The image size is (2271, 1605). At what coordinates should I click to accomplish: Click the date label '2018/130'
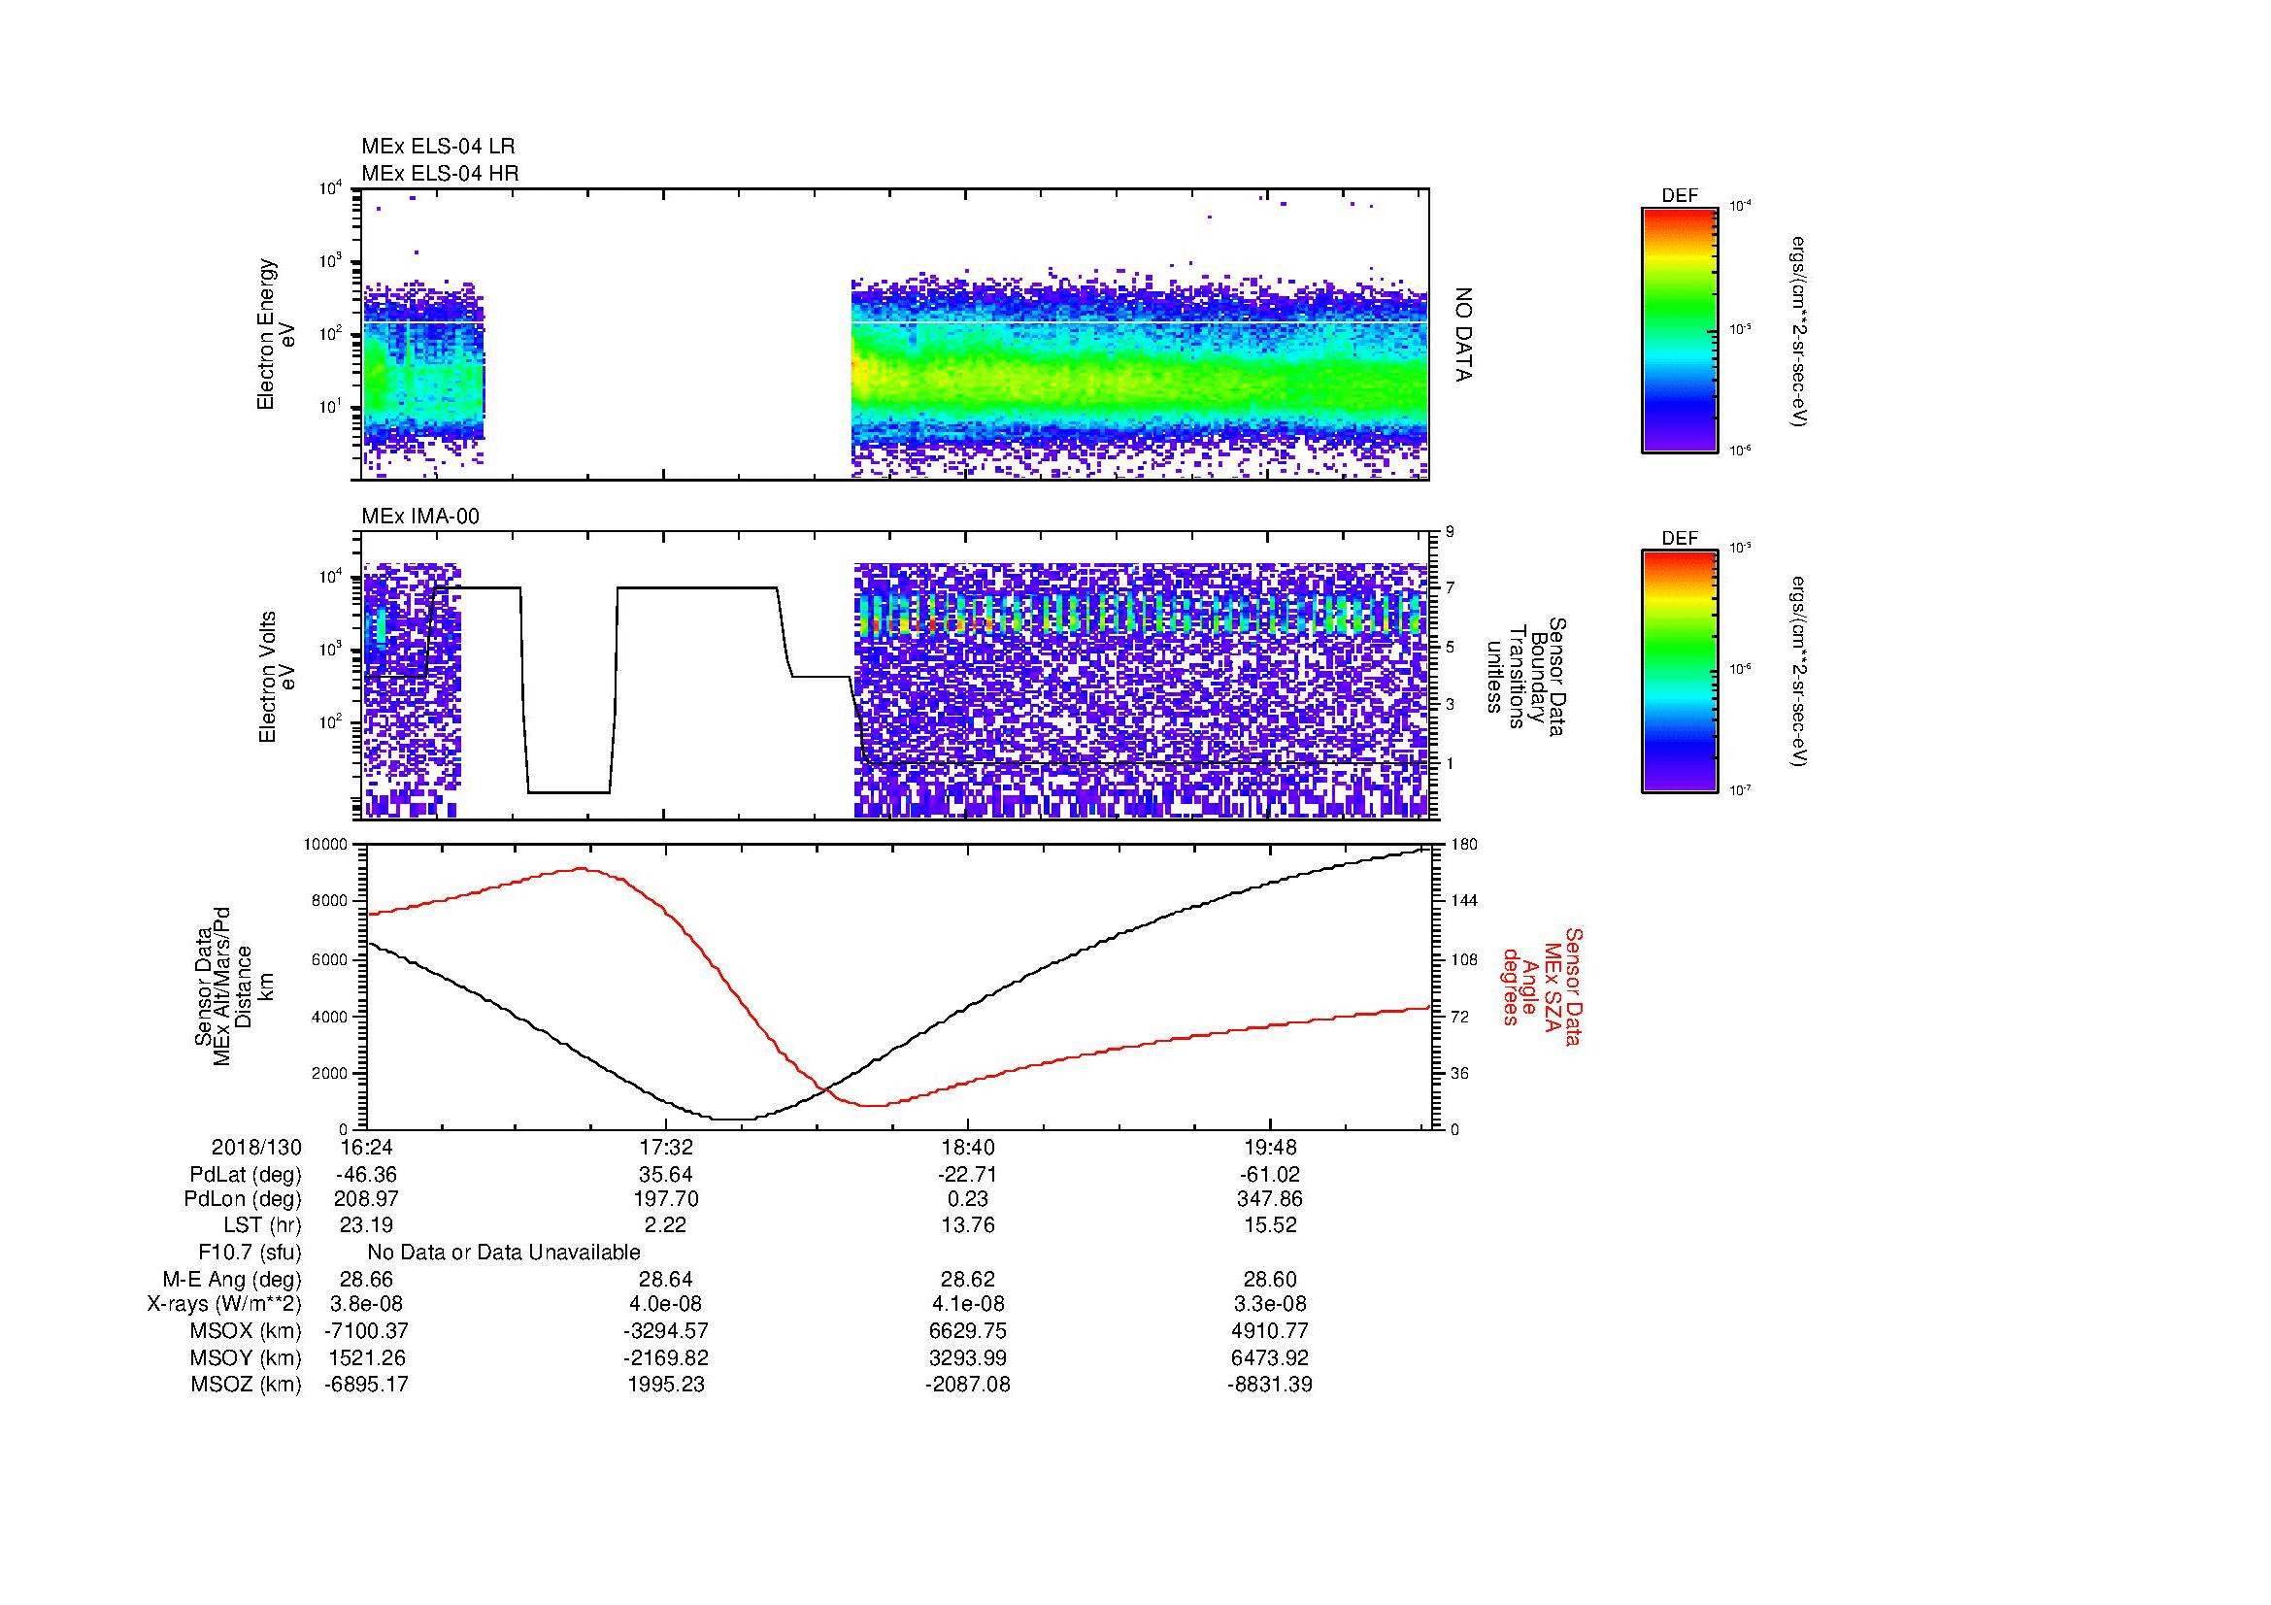click(x=256, y=1147)
